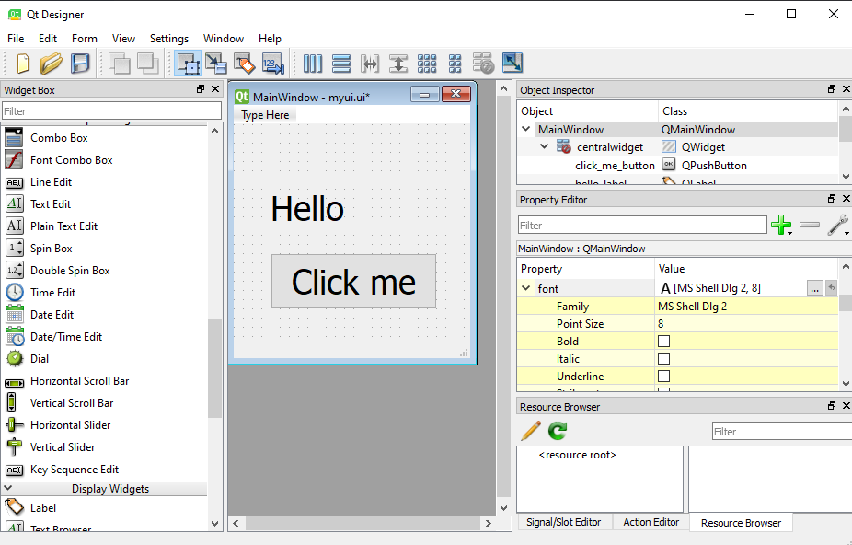Viewport: 852px width, 545px height.
Task: Apply the Lay Out in Grid tool
Action: [x=427, y=64]
